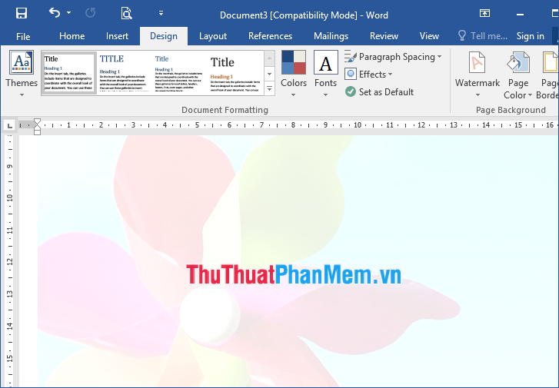This screenshot has height=388, width=559.
Task: Open the Watermark menu
Action: (x=477, y=75)
